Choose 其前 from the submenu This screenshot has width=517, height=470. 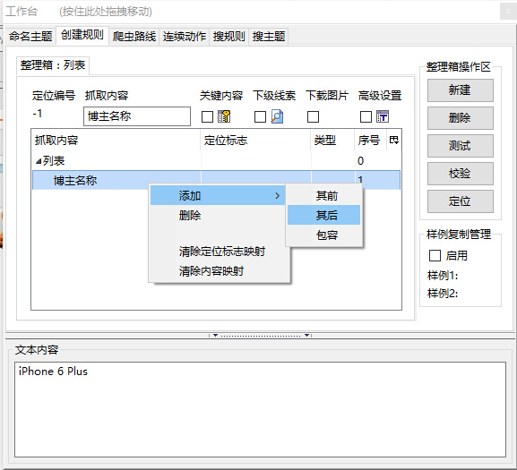323,196
